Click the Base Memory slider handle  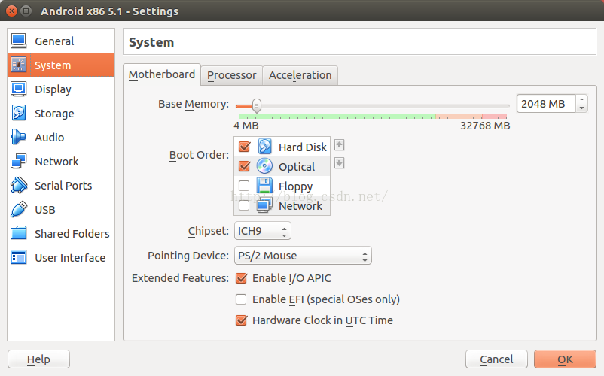257,105
